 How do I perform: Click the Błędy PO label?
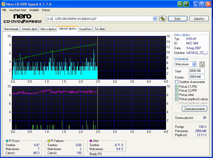coord(96,154)
